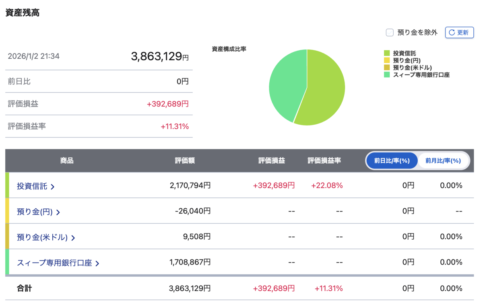The image size is (483, 302).
Task: Switch to 前日比/率(%) toggle option
Action: point(392,160)
